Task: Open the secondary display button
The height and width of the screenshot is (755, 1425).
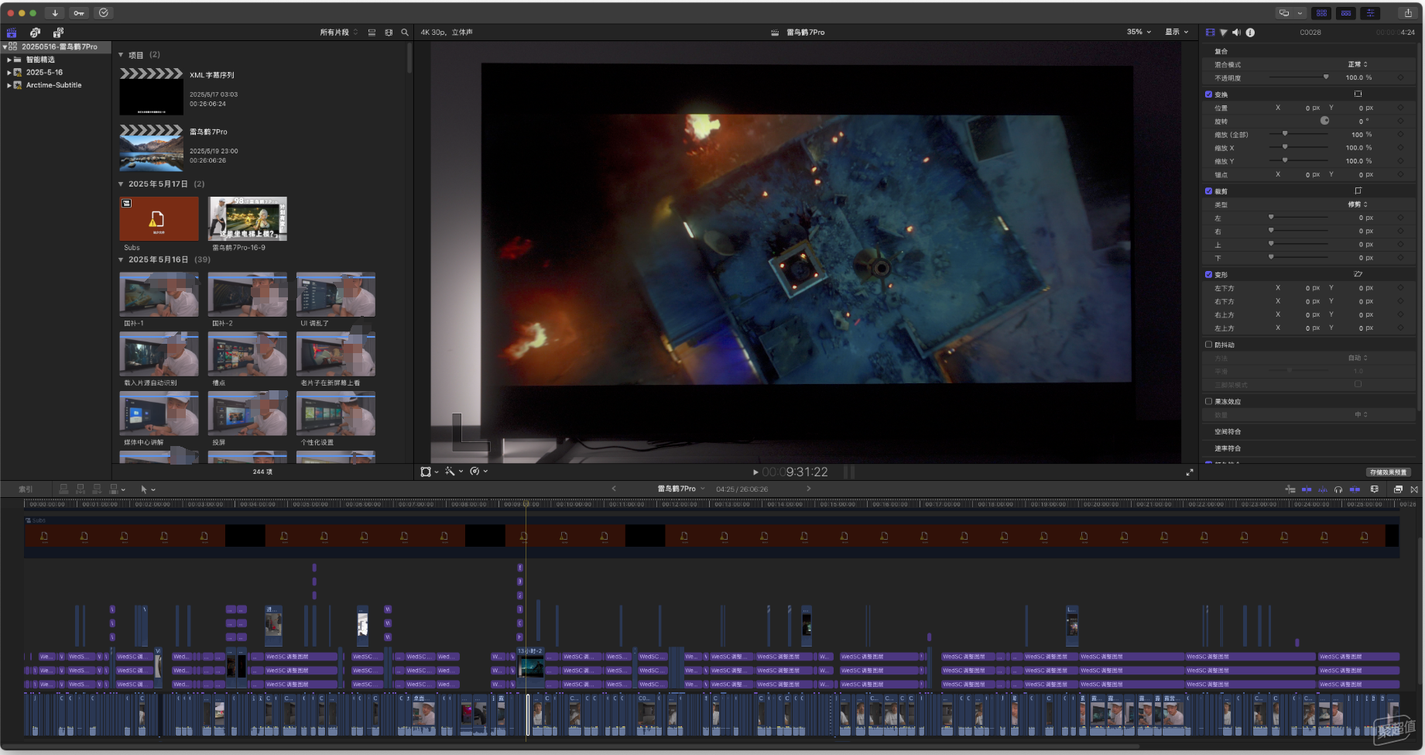Action: 1284,12
